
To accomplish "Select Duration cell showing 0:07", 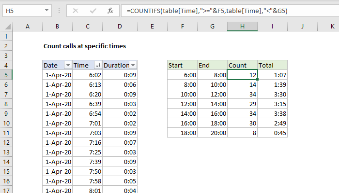I will click(120, 143).
